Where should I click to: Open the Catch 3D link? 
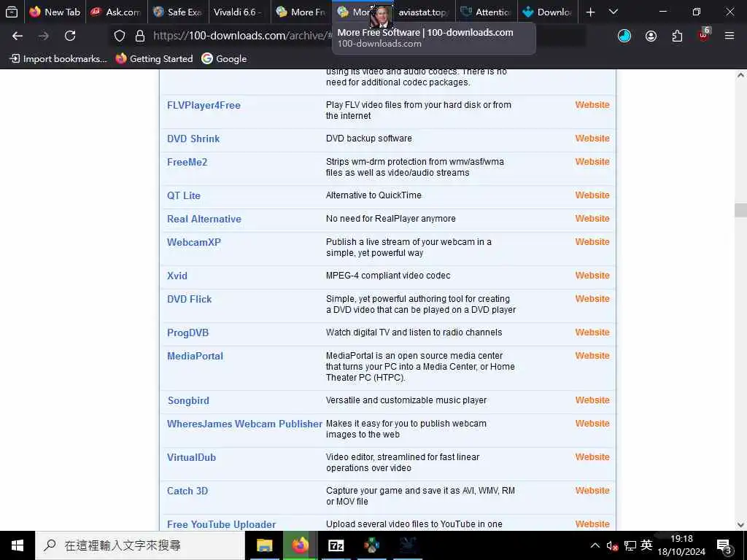pos(187,491)
